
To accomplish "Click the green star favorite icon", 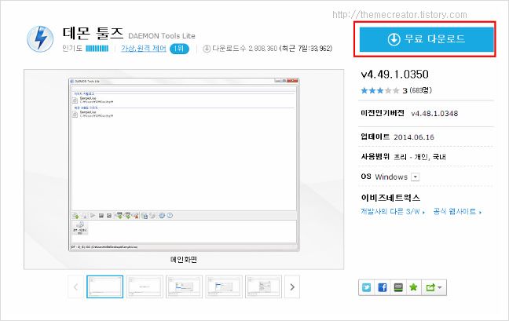I will 413,287.
